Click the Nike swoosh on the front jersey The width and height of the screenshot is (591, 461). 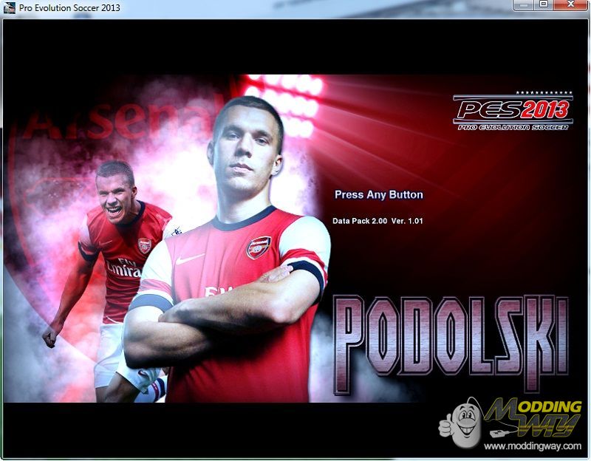(190, 259)
